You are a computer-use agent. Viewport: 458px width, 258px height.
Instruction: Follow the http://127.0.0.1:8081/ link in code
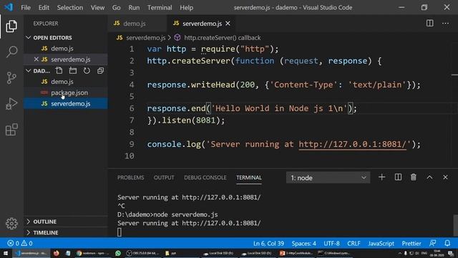coord(352,144)
